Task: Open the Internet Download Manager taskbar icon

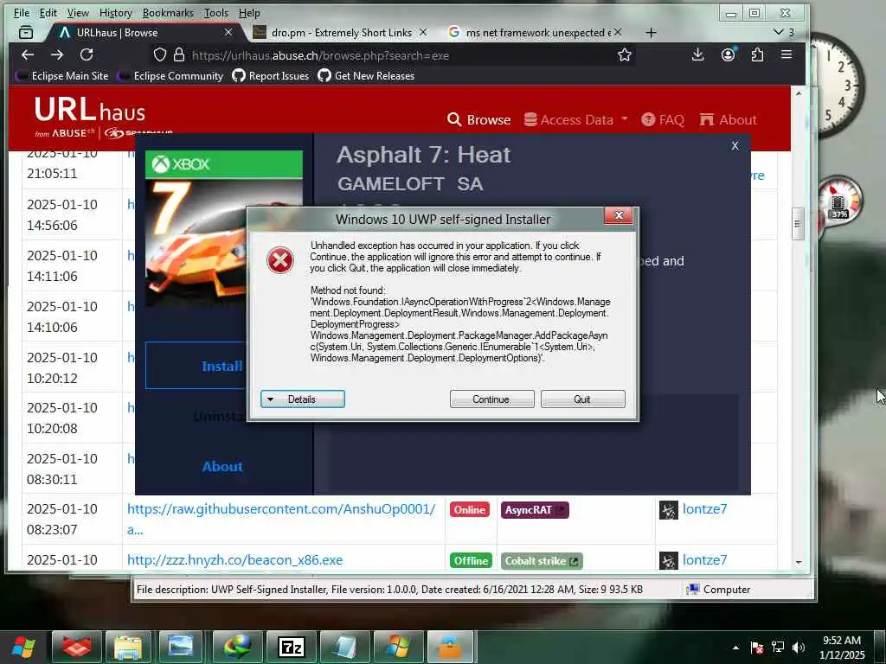Action: point(237,647)
